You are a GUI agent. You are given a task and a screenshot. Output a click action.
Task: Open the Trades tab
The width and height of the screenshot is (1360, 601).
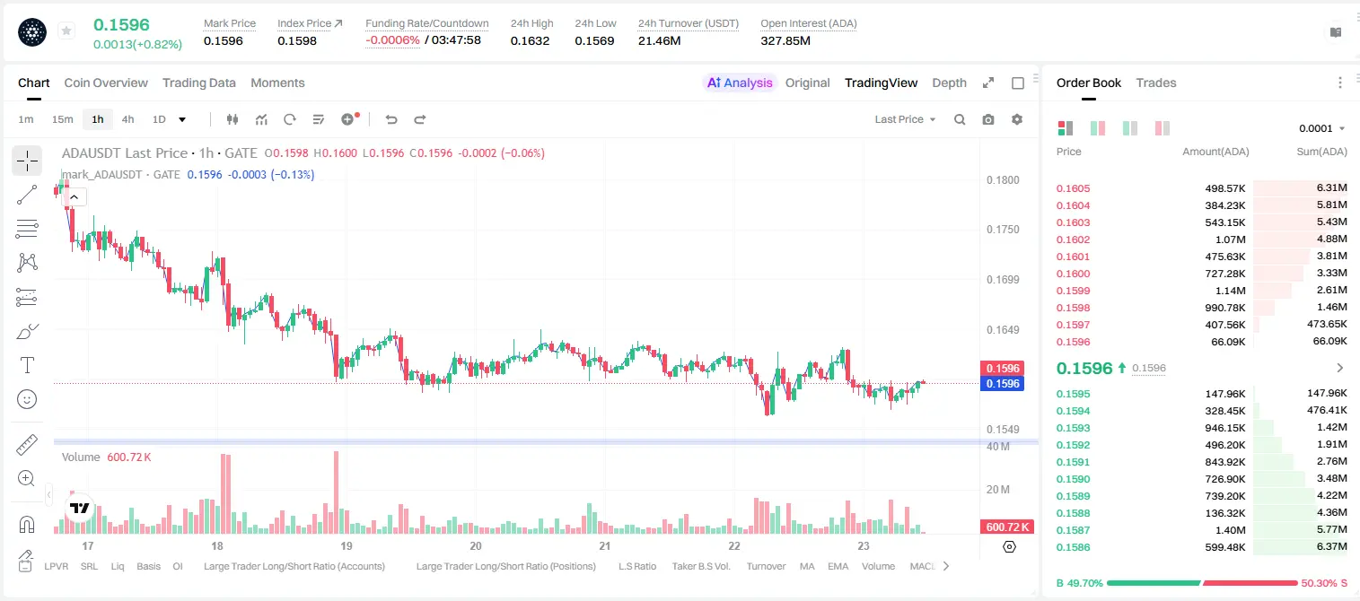coord(1156,83)
